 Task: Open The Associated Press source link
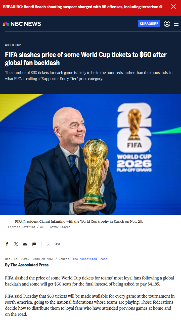[x=90, y=259]
